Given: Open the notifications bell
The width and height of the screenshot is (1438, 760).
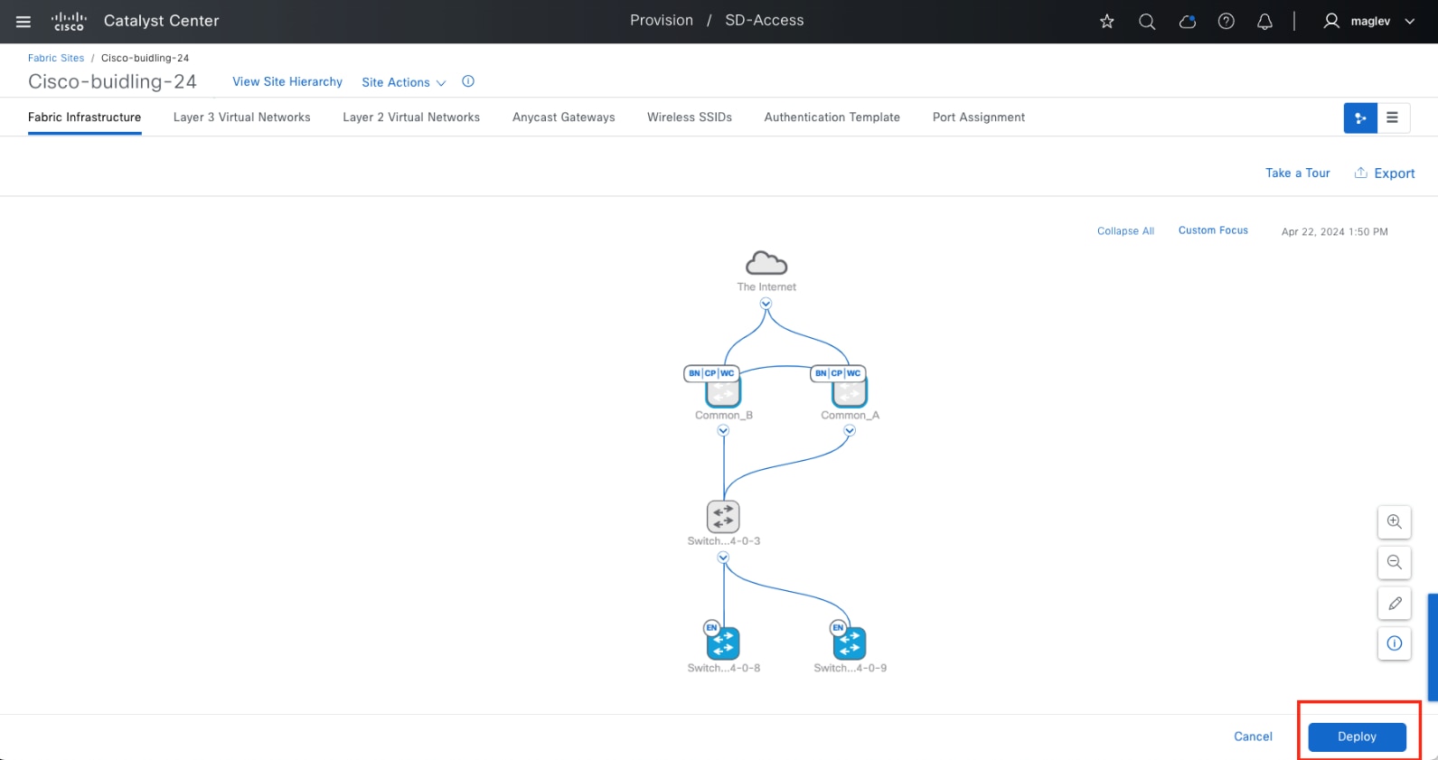Looking at the screenshot, I should tap(1265, 21).
